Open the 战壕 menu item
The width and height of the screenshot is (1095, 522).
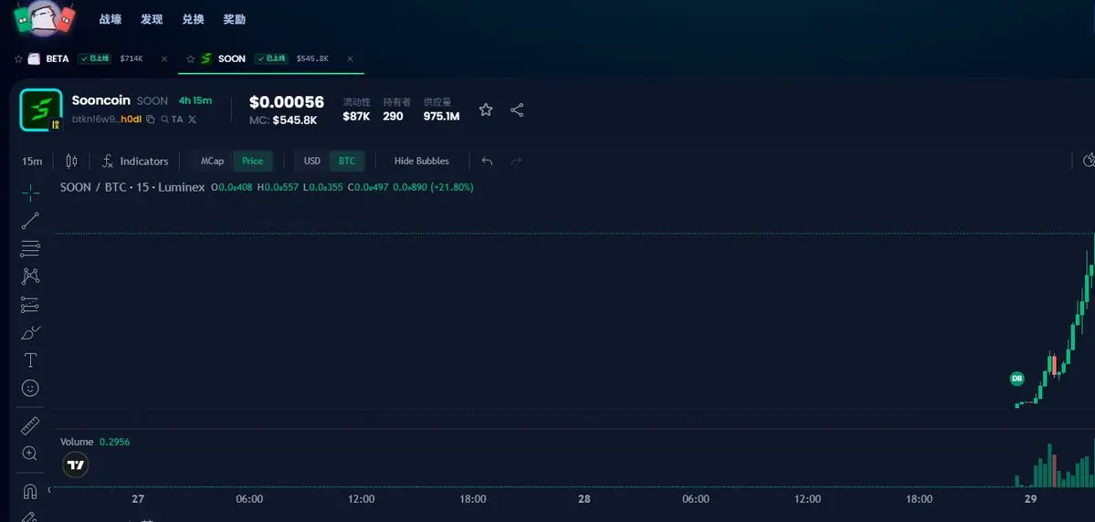(111, 19)
